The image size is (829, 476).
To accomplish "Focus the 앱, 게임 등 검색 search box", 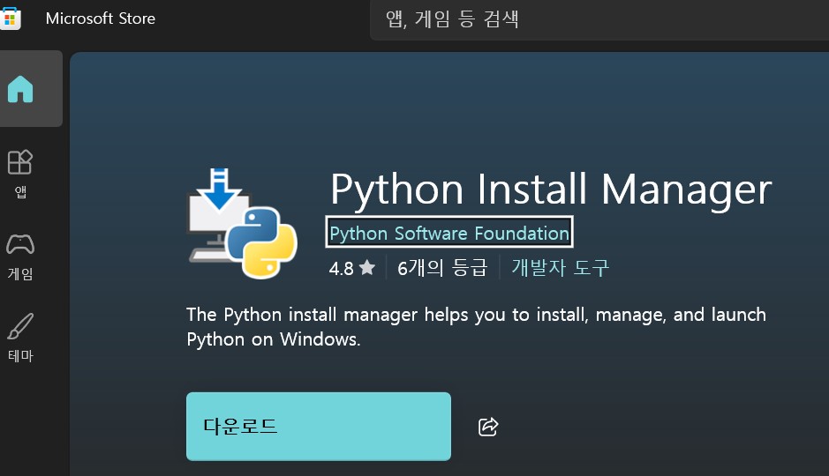I will pos(599,19).
